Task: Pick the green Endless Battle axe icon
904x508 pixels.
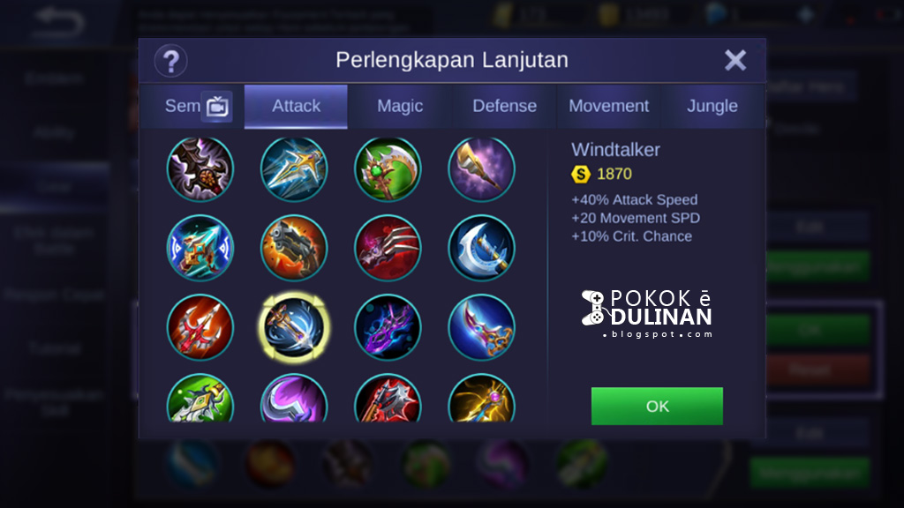Action: 388,169
